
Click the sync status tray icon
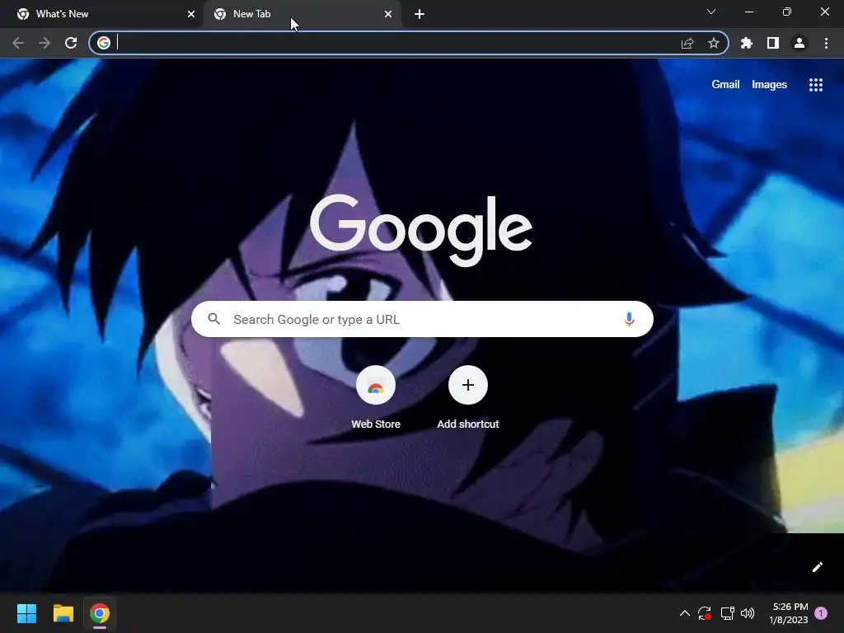point(705,613)
